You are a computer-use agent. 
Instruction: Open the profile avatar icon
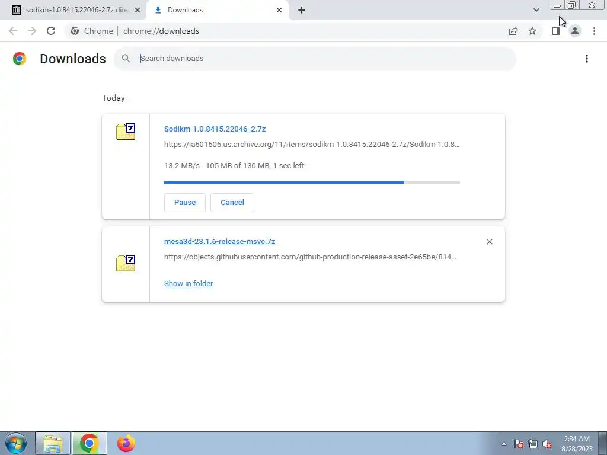click(x=575, y=31)
